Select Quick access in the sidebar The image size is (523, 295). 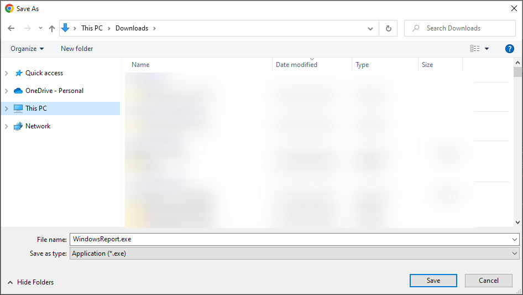44,73
